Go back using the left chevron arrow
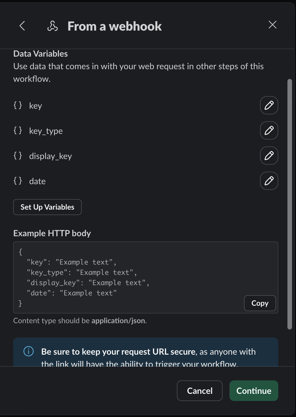296x417 pixels. [22, 26]
